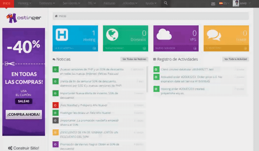Click the NUEVO SERVIDOR label
This screenshot has height=151, width=259.
point(165,48)
